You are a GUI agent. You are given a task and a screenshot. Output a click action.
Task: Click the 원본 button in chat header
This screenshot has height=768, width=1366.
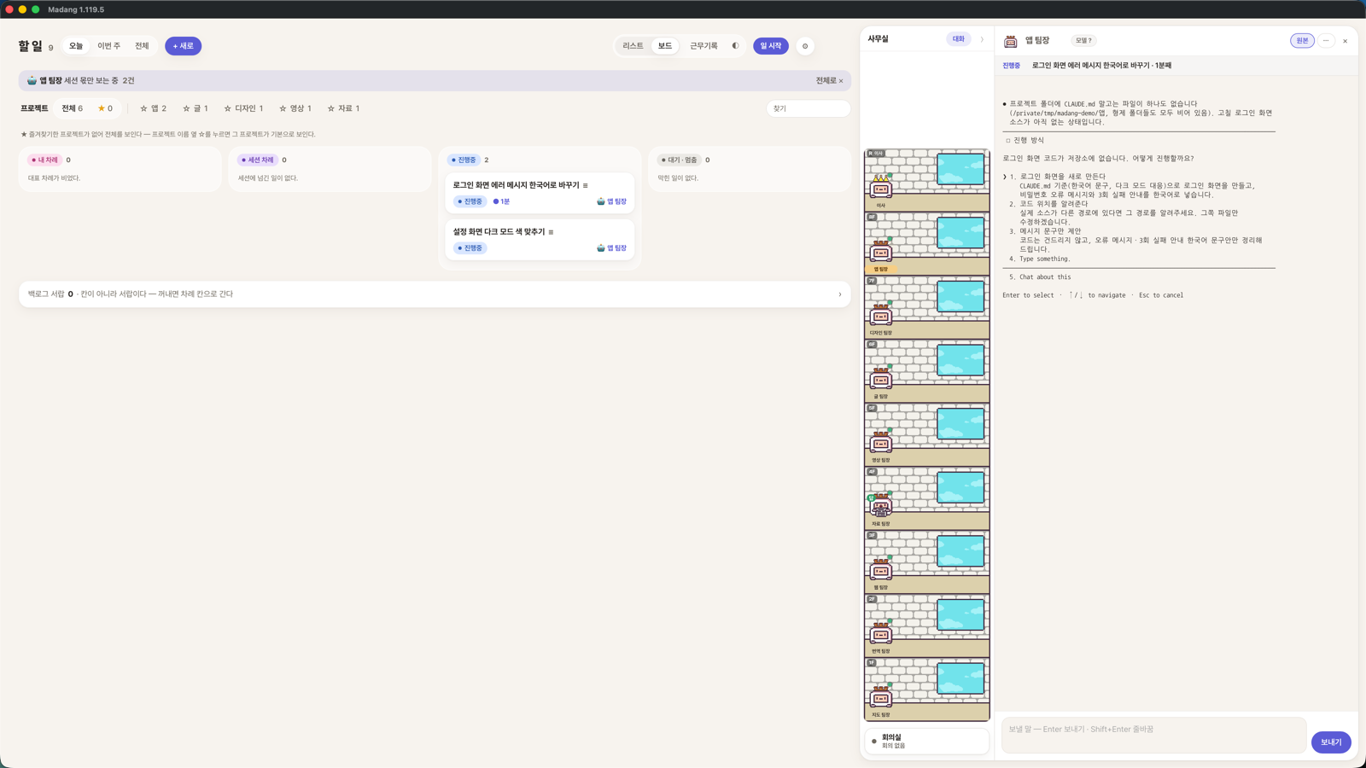(x=1302, y=41)
